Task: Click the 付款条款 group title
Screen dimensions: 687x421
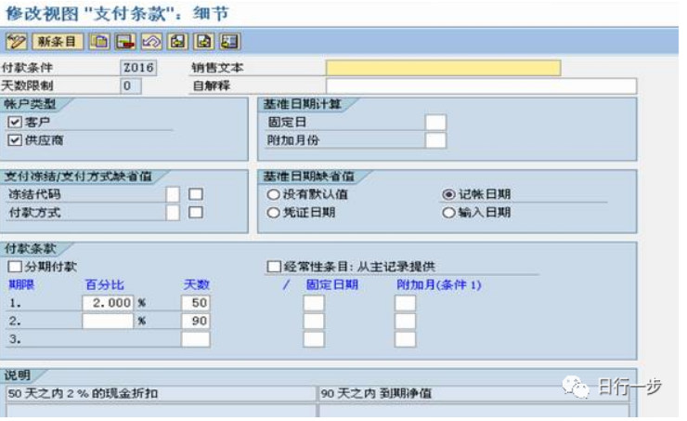Action: pos(30,249)
